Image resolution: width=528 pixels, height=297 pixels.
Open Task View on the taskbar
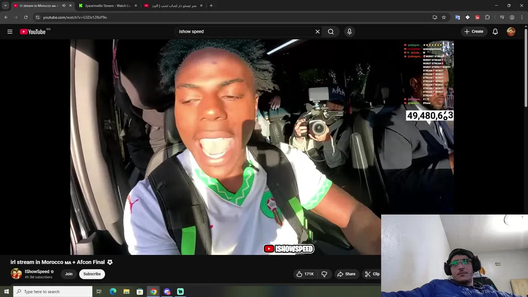99,292
